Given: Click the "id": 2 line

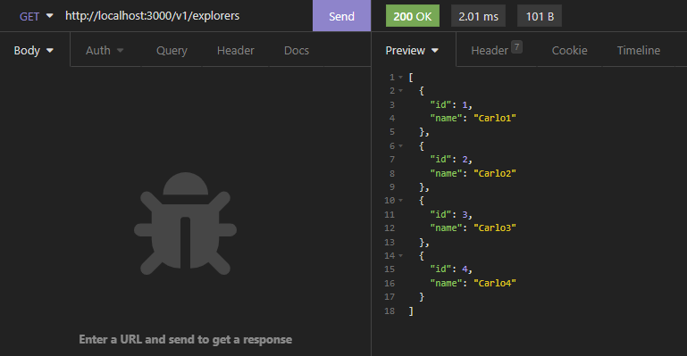Looking at the screenshot, I should point(451,160).
